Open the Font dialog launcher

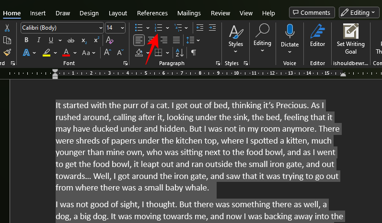pyautogui.click(x=126, y=64)
